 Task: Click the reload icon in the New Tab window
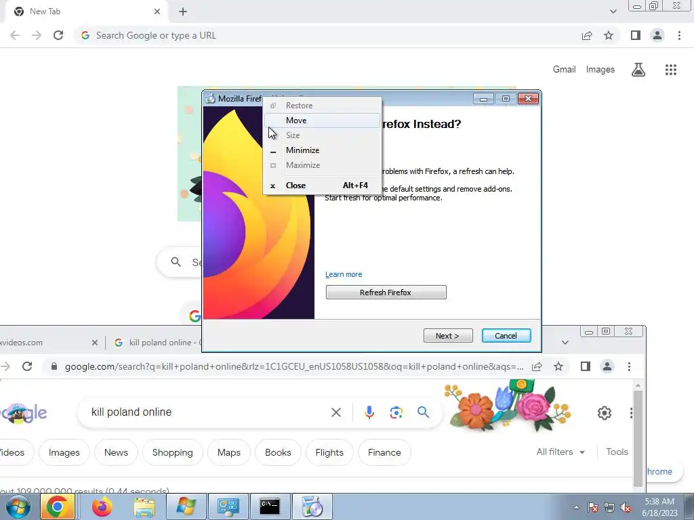(x=58, y=35)
